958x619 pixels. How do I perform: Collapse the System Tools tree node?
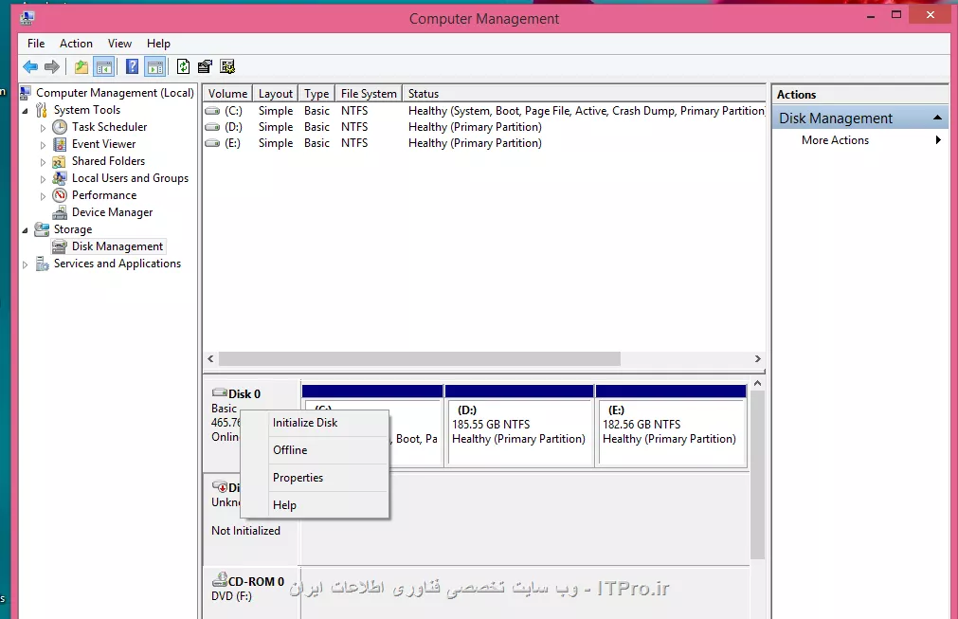pyautogui.click(x=25, y=111)
